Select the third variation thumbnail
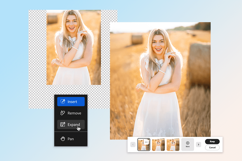Screen dimensions: 242x161 point(173,144)
